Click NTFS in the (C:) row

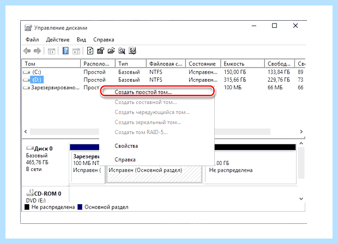pos(155,72)
